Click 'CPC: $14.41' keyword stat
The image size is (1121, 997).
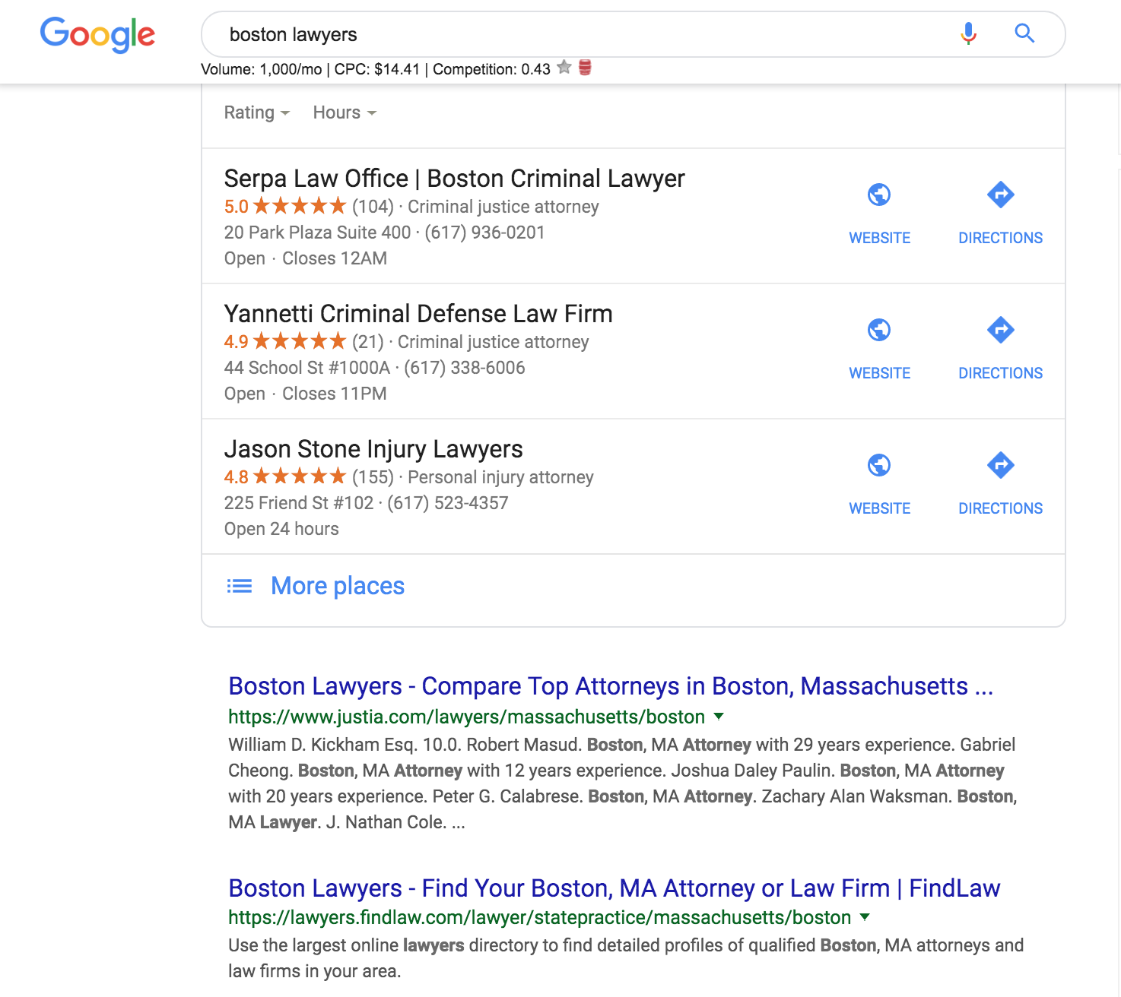377,69
